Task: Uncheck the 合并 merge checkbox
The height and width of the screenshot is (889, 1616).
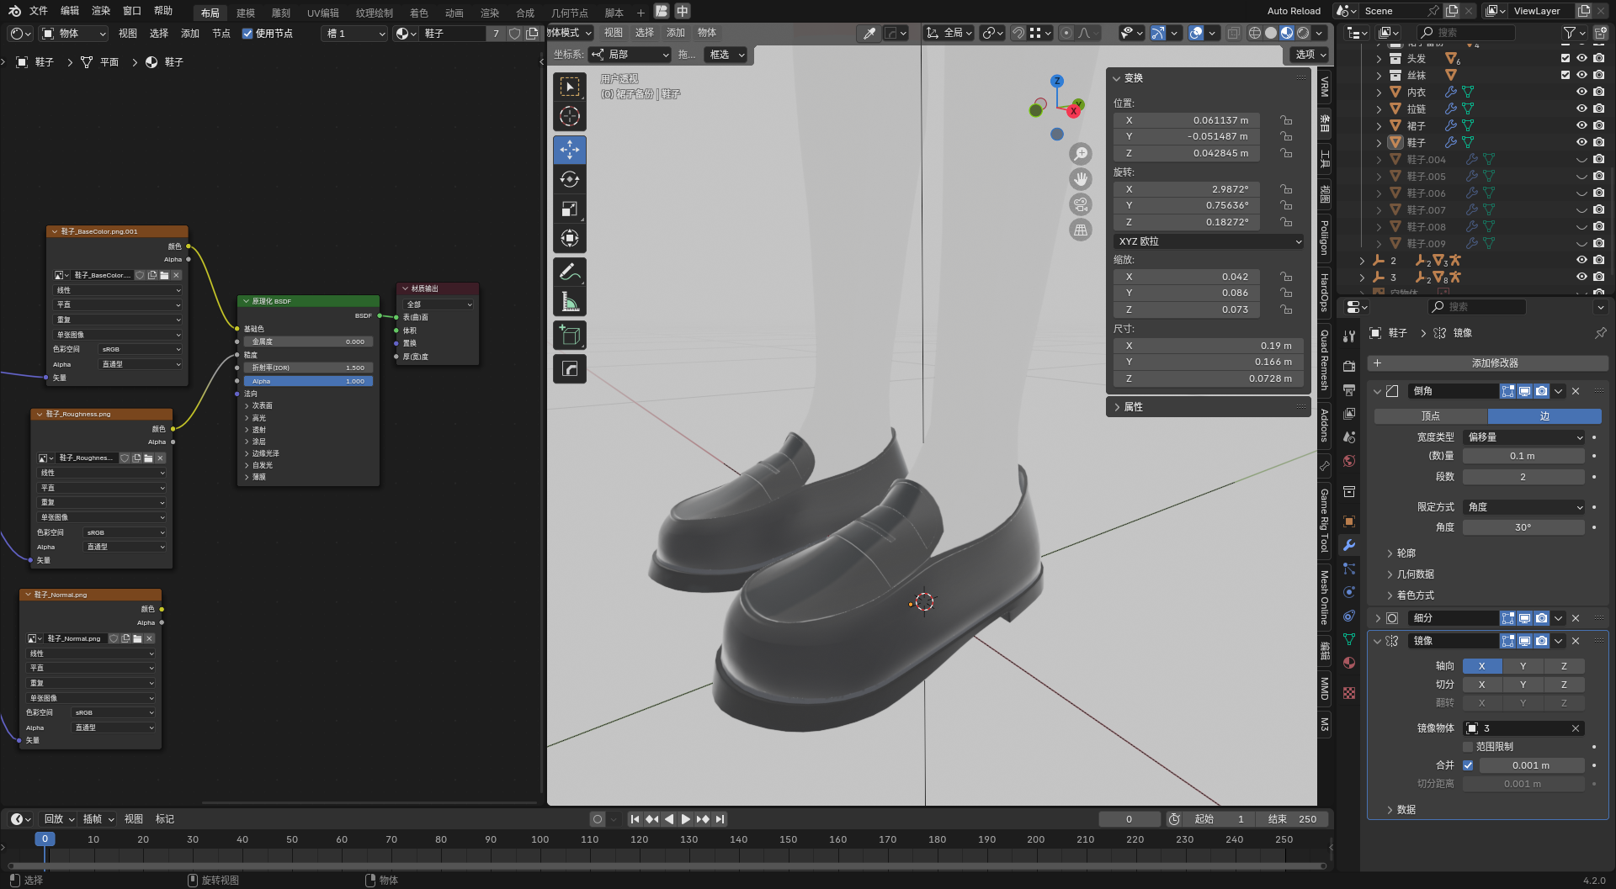Action: pos(1468,765)
